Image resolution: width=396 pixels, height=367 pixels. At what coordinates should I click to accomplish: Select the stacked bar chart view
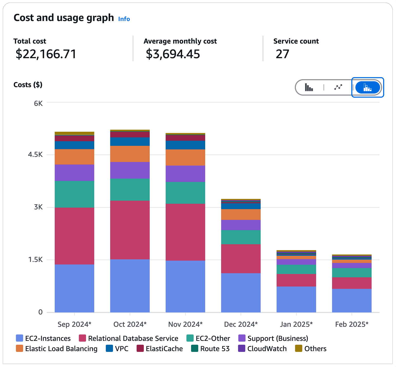[x=367, y=87]
